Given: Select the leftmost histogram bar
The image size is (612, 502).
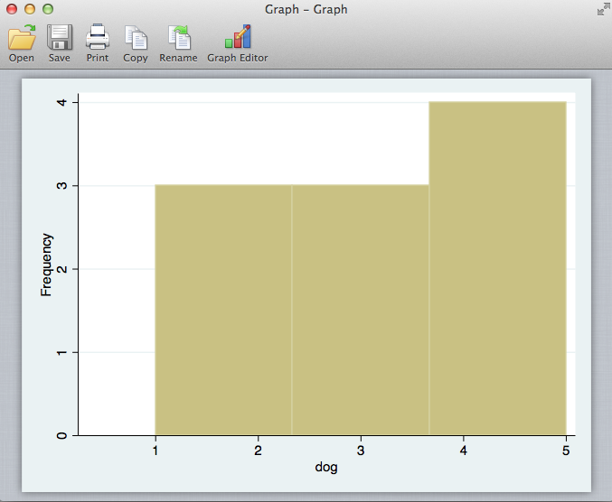Looking at the screenshot, I should click(x=223, y=310).
